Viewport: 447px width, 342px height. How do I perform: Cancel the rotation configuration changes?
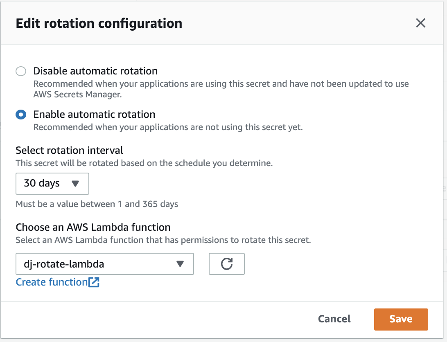334,319
